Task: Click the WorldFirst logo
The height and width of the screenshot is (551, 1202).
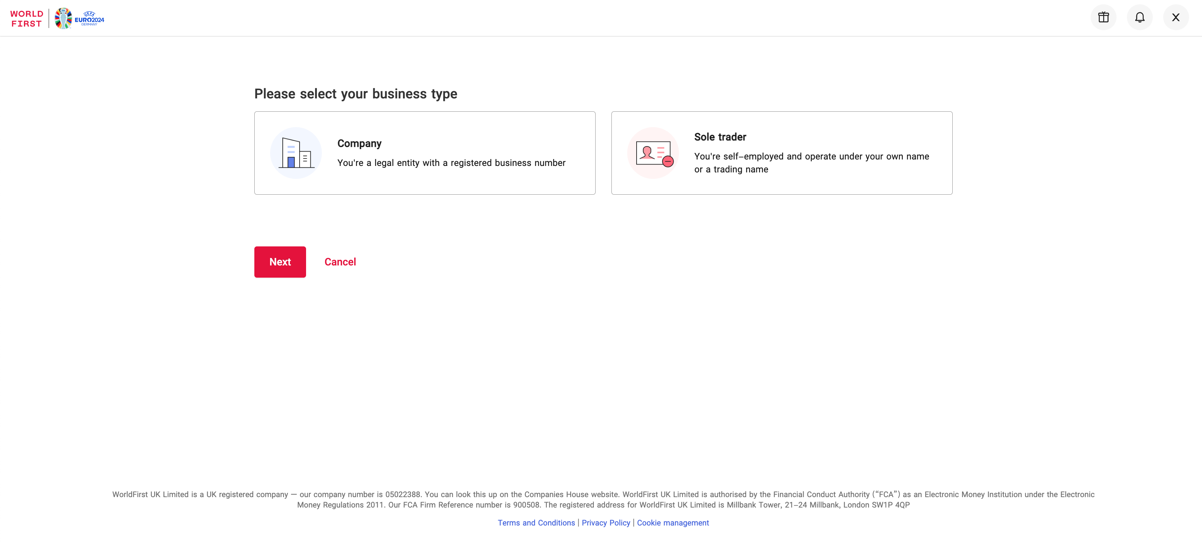Action: pos(27,19)
